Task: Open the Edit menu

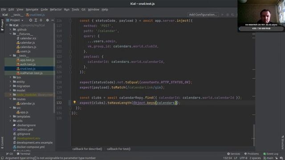Action: [x=11, y=9]
